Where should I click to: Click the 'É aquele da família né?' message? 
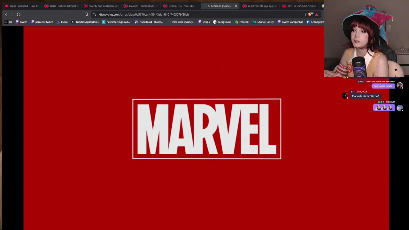[365, 96]
